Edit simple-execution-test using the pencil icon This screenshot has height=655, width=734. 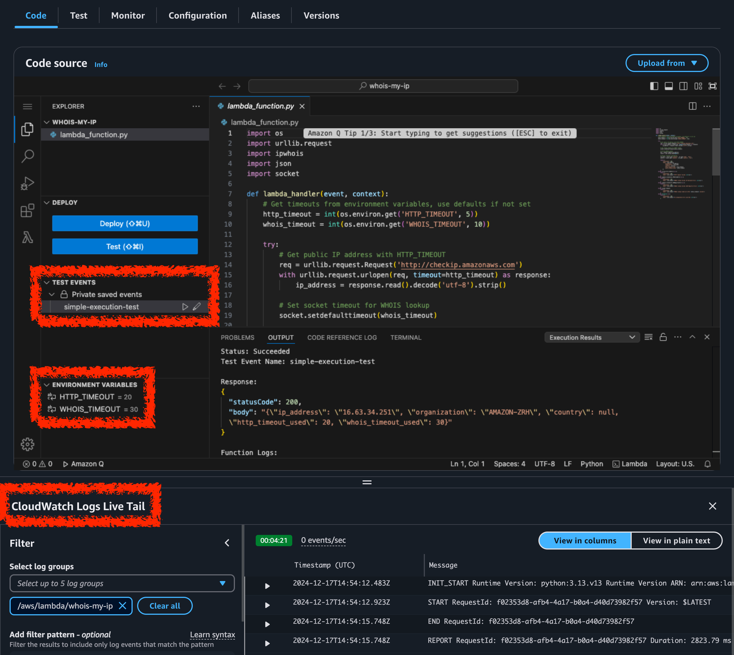pyautogui.click(x=197, y=307)
